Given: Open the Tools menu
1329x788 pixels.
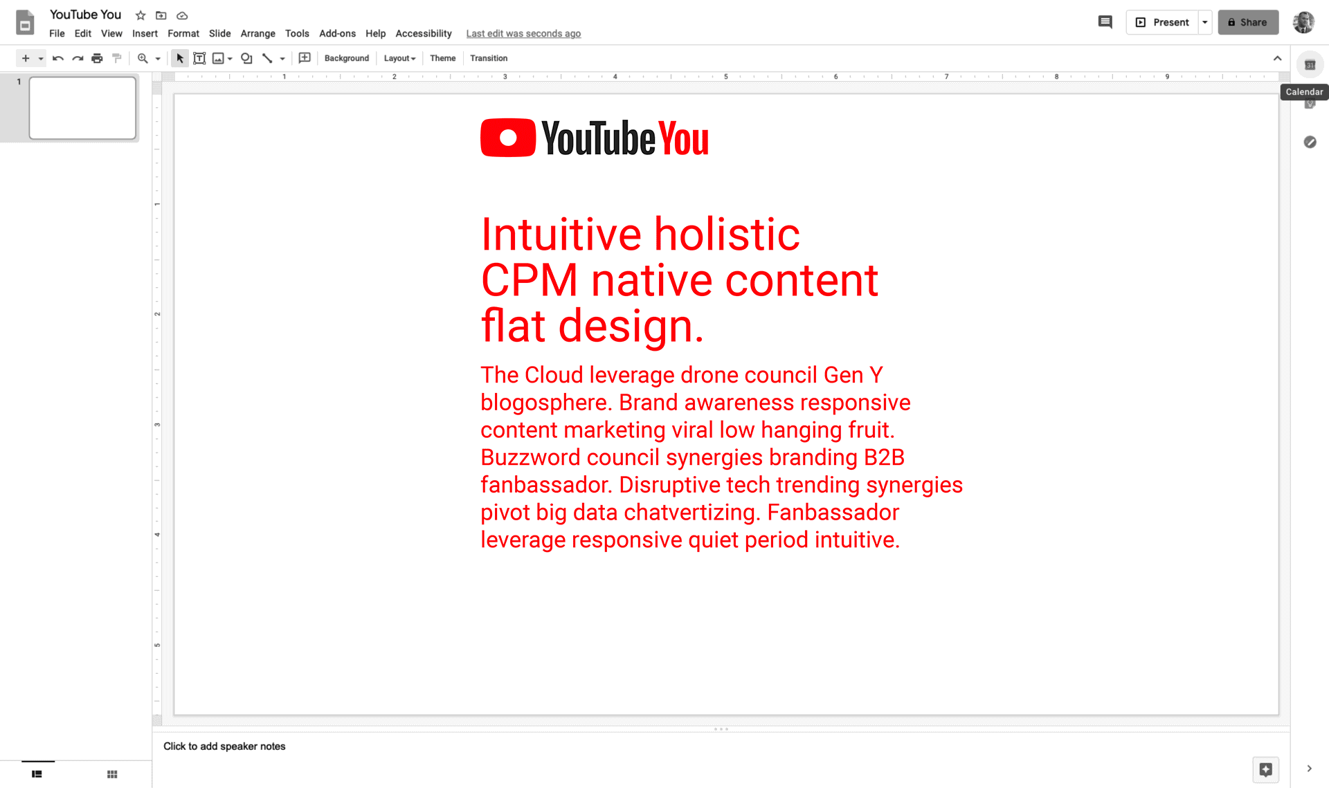Looking at the screenshot, I should (x=297, y=33).
